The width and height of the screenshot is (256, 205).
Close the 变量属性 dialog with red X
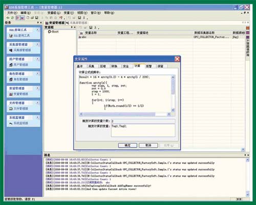[x=177, y=59]
